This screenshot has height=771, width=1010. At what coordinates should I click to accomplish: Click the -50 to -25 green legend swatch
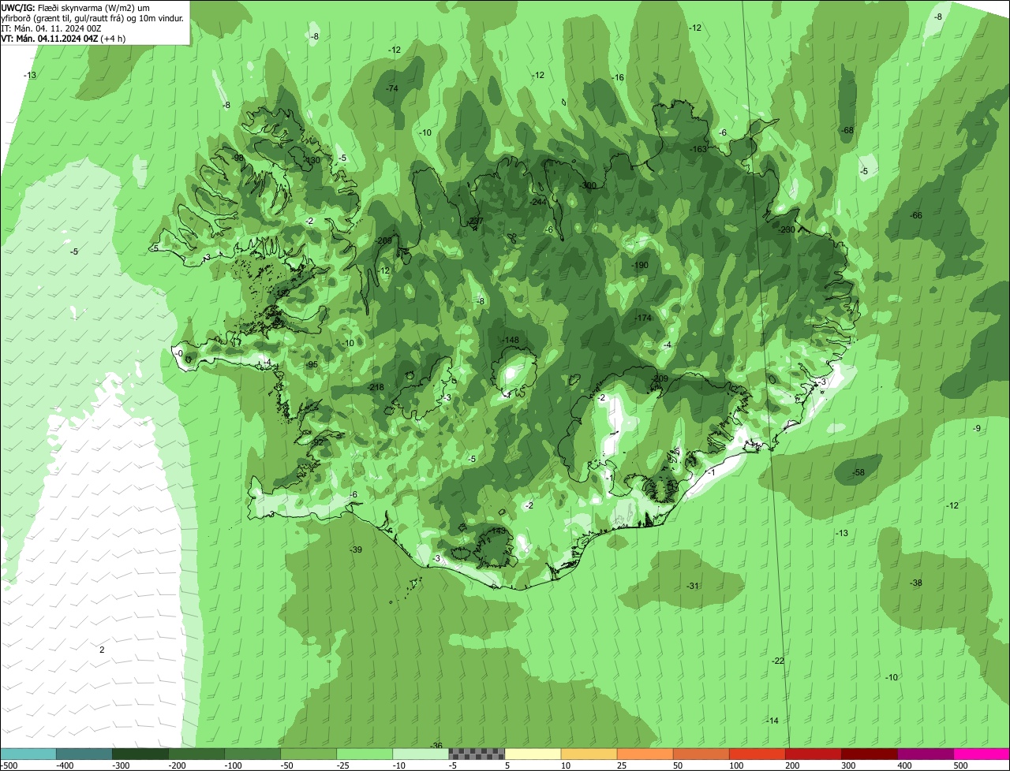click(x=309, y=754)
